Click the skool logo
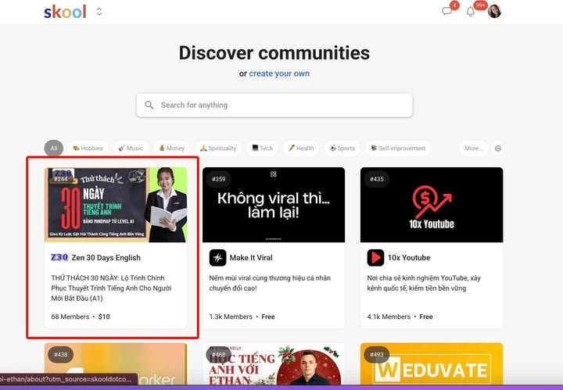 pyautogui.click(x=65, y=12)
